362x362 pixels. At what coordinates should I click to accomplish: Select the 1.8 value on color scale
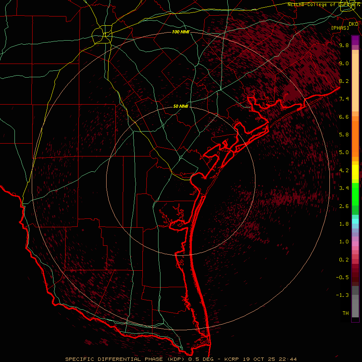coord(344,224)
